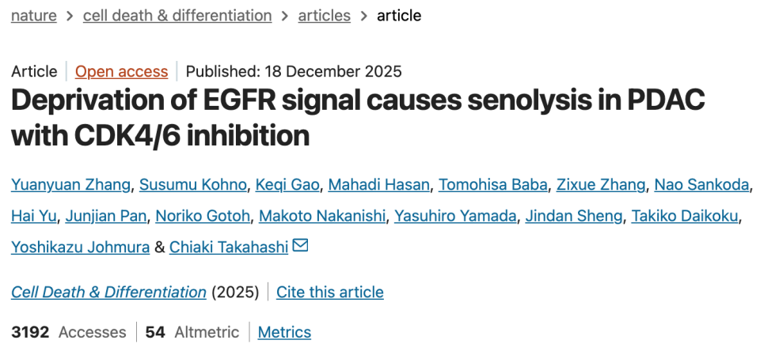The height and width of the screenshot is (359, 760).
Task: View author Susumu Kohno's details
Action: [192, 184]
